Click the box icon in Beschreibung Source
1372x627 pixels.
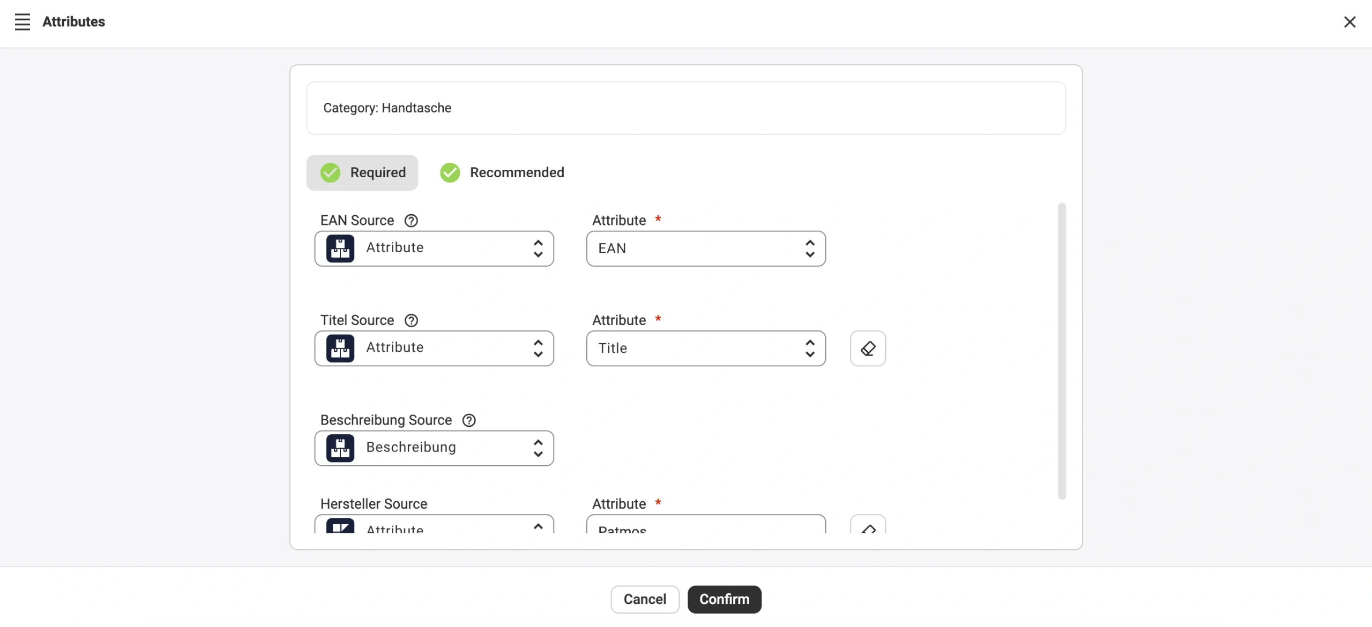pos(340,448)
